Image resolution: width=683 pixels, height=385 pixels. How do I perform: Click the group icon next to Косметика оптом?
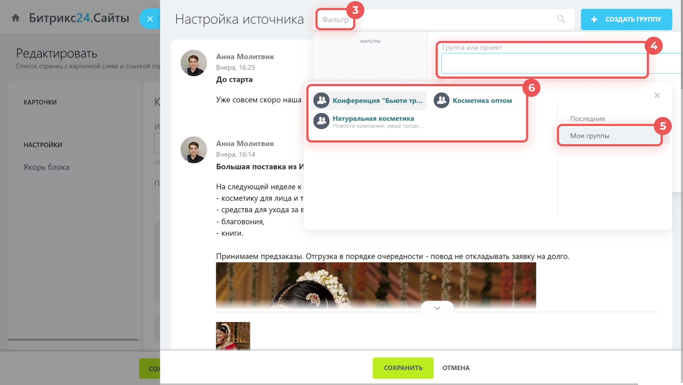pos(442,100)
